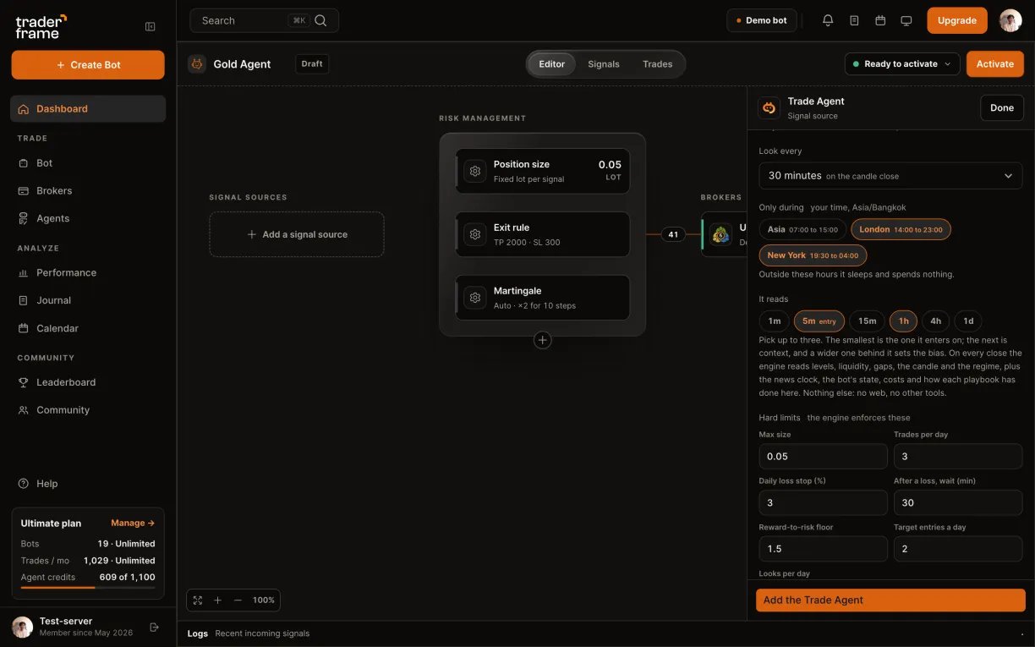
Task: Open Leaderboard in the sidebar
Action: (x=88, y=382)
